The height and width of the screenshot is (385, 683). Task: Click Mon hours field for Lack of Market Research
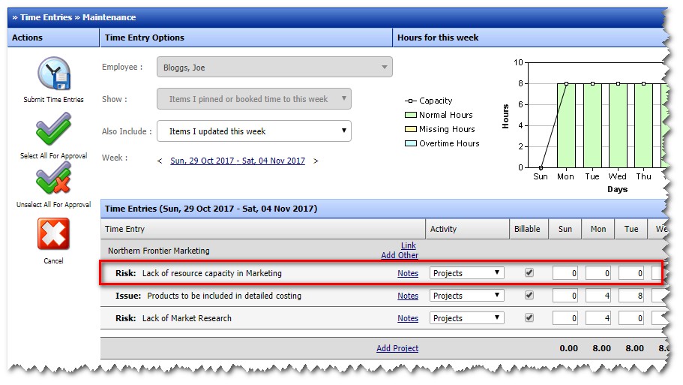pyautogui.click(x=598, y=318)
